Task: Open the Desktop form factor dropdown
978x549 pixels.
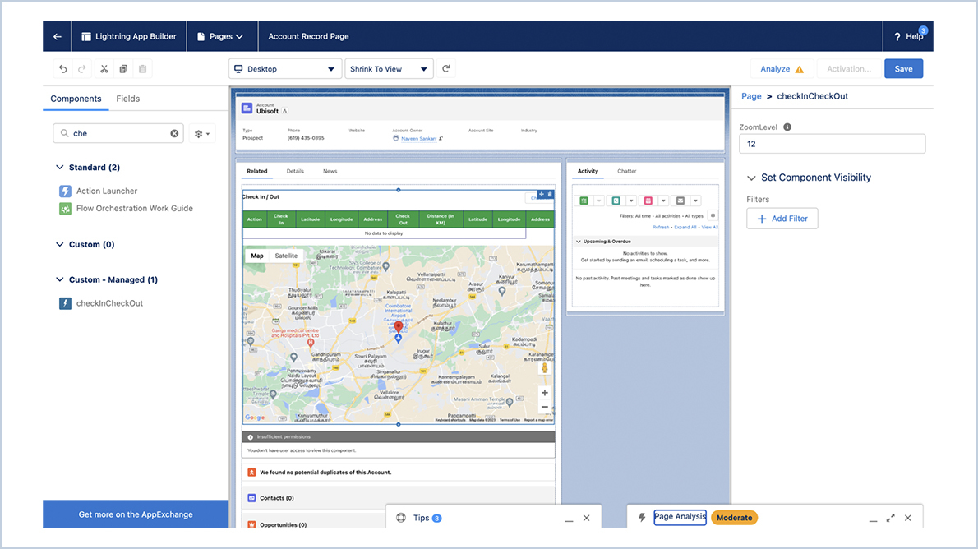Action: coord(284,68)
